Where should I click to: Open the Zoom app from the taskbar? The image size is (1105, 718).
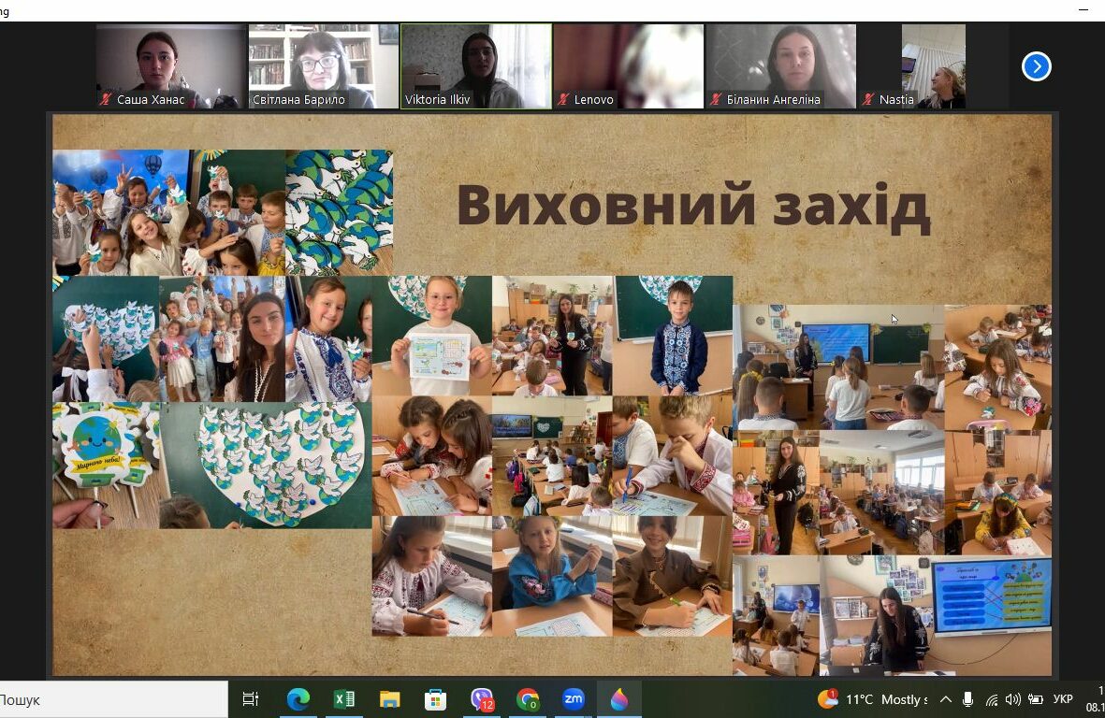coord(574,698)
